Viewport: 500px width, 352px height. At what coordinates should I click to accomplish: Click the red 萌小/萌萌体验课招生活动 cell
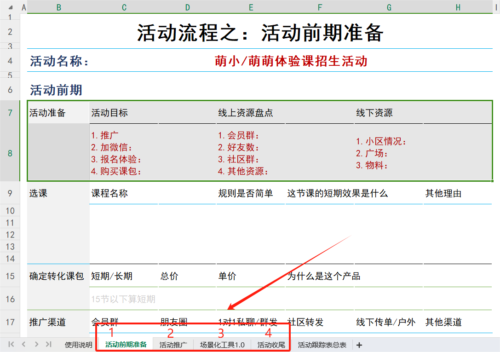click(291, 61)
